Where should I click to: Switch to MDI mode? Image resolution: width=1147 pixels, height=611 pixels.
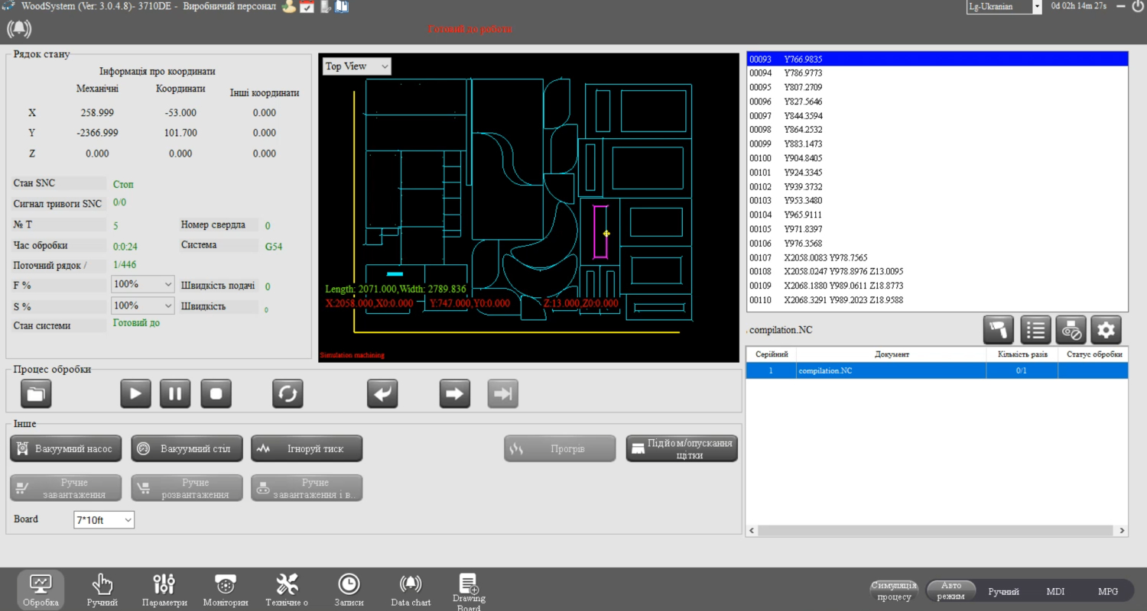coord(1055,590)
